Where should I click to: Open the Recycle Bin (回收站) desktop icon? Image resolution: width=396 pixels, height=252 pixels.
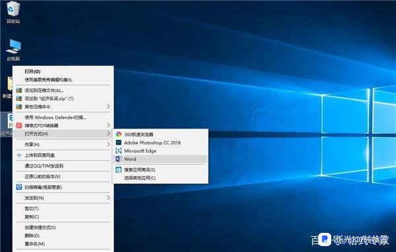tap(13, 12)
